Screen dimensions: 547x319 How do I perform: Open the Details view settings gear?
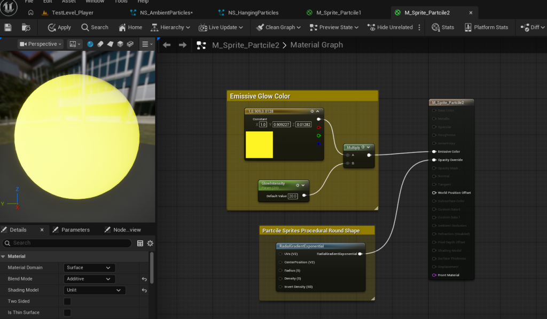(x=150, y=243)
